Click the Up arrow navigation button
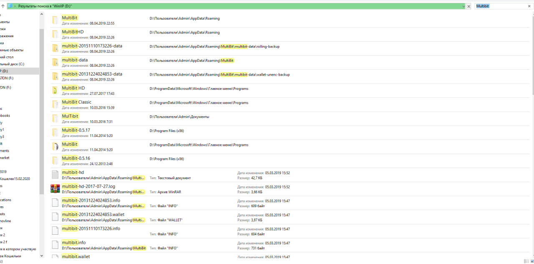Screen dimensions: 534x264 coord(3,6)
